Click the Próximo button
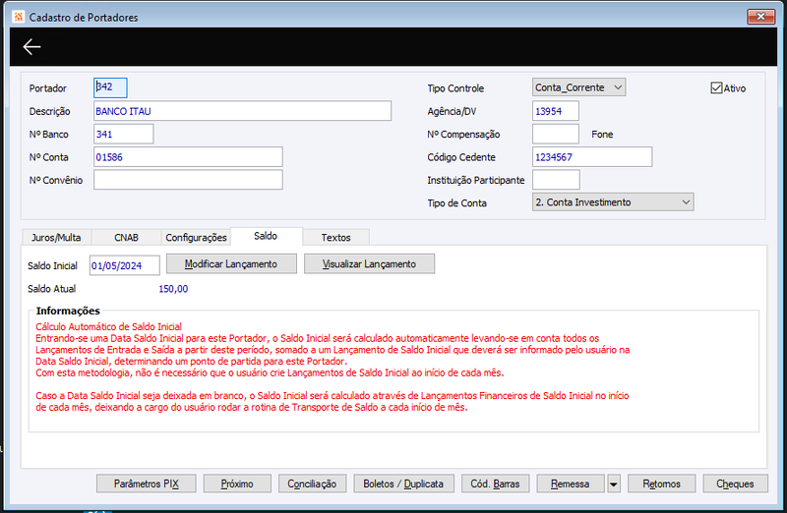The width and height of the screenshot is (787, 513). (237, 484)
